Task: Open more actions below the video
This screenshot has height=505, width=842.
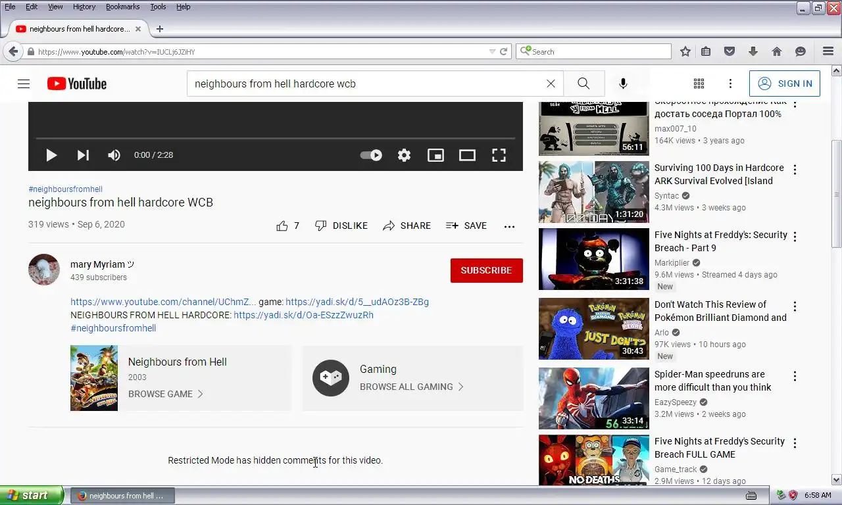Action: pyautogui.click(x=509, y=226)
